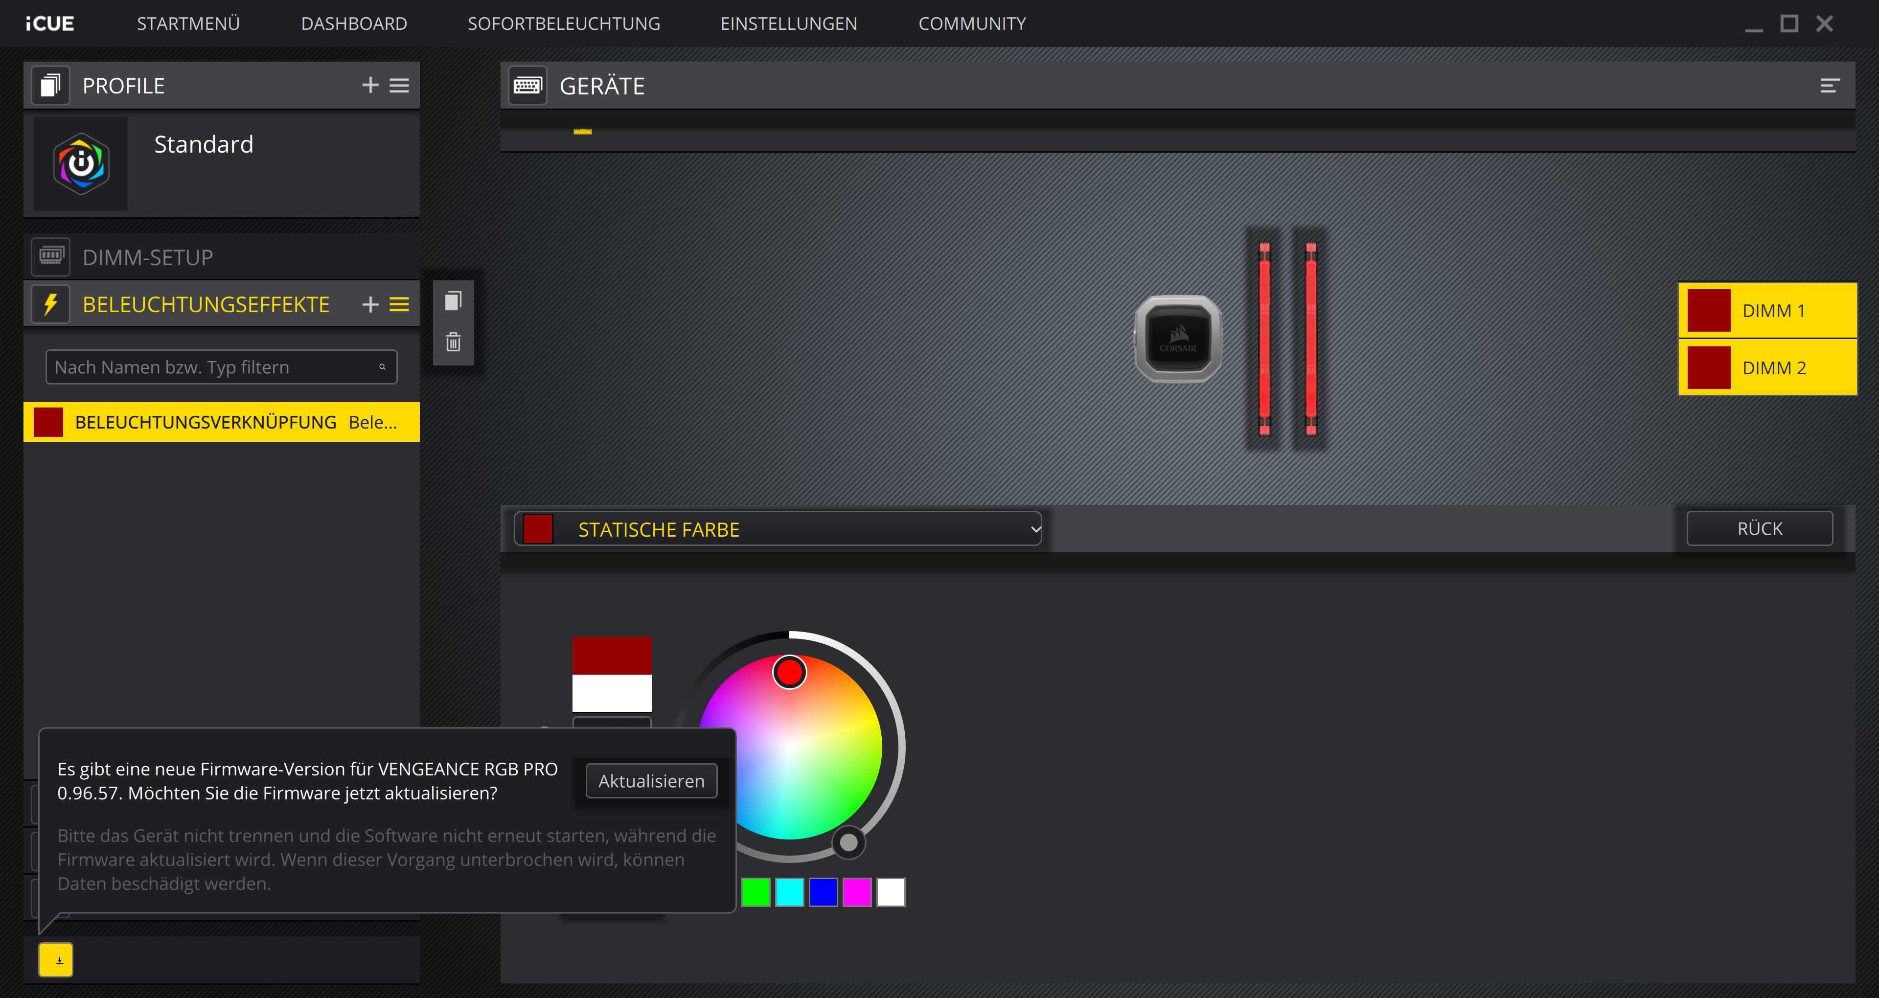Open the Beleuchtungseffekte options menu
The image size is (1879, 998).
[x=399, y=303]
